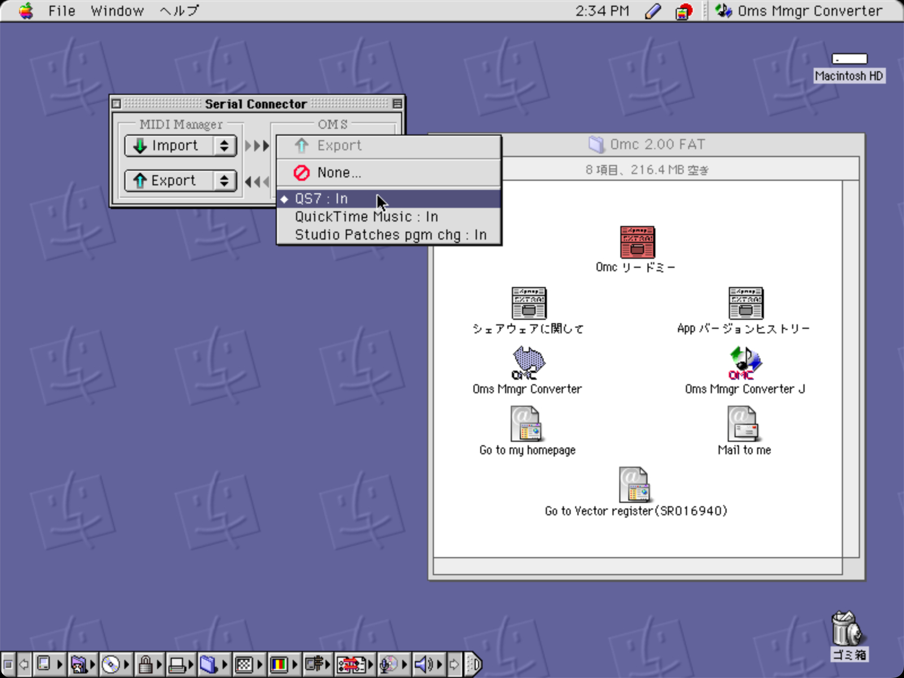Open the ゴミ箱 trash icon
904x678 pixels.
coord(846,629)
